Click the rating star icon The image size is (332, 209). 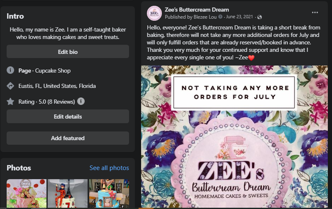[11, 101]
